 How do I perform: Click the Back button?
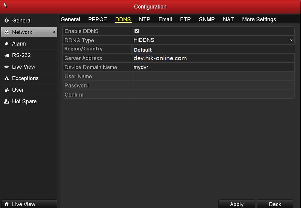275,204
